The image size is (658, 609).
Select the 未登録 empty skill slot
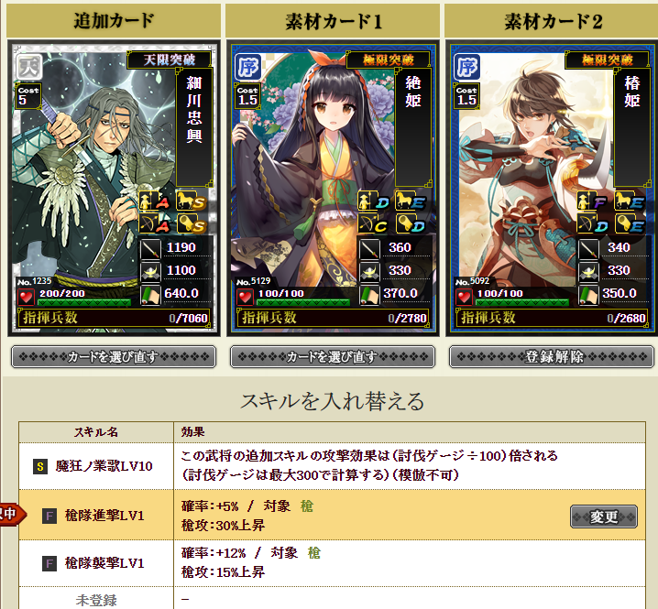(x=332, y=598)
